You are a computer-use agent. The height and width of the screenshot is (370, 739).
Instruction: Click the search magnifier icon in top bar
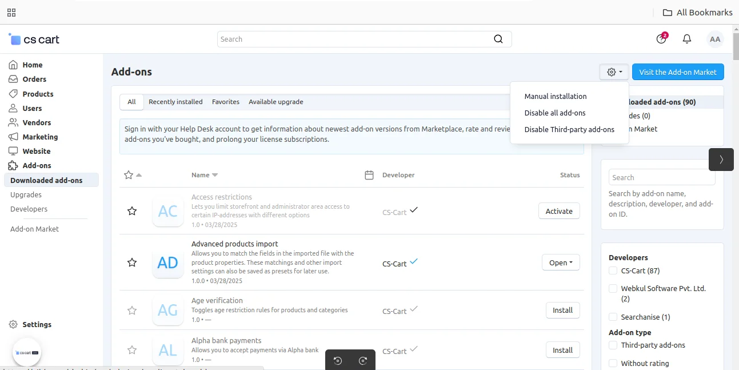pyautogui.click(x=498, y=39)
